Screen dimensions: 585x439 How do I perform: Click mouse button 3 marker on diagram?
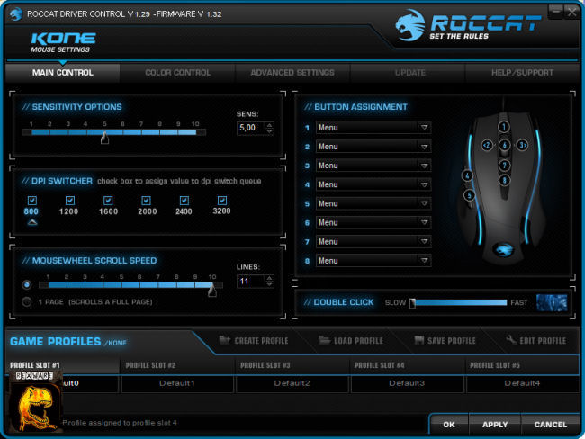[x=522, y=145]
